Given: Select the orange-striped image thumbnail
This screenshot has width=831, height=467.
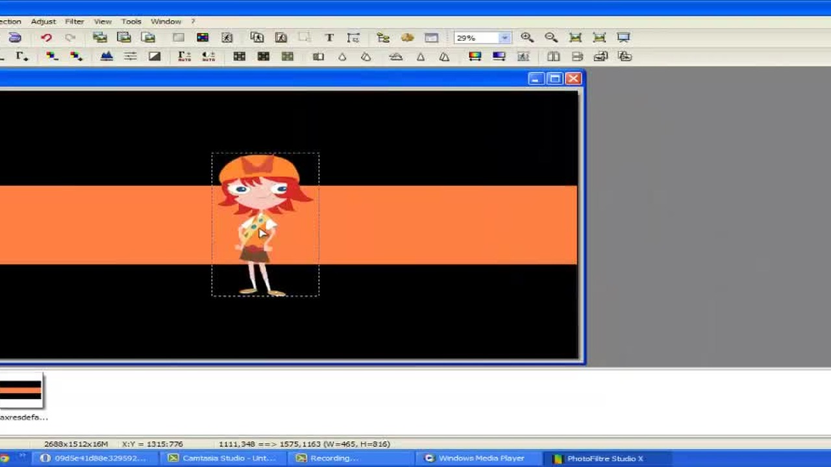Looking at the screenshot, I should click(x=21, y=390).
